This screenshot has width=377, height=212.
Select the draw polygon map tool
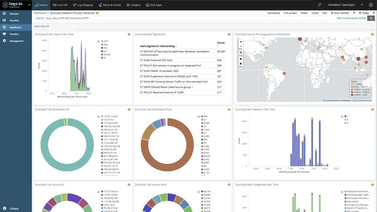241,59
